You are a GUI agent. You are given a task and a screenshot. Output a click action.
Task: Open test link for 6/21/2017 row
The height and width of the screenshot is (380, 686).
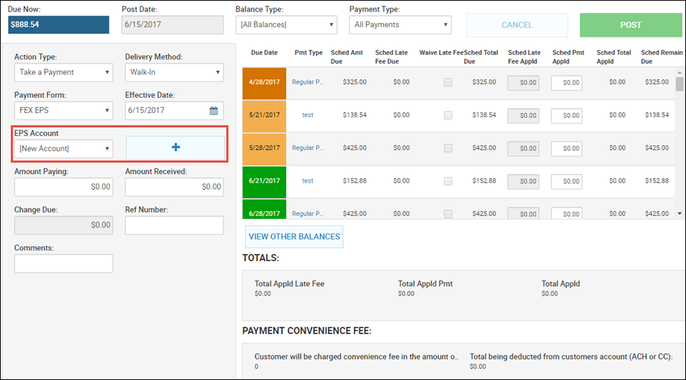[x=308, y=181]
